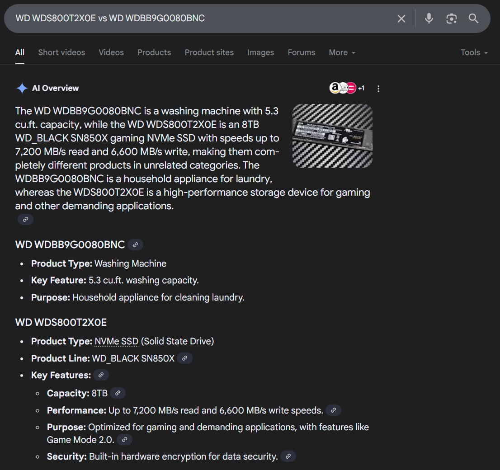This screenshot has width=500, height=470.
Task: Click link icon after Key Features label
Action: coord(101,375)
